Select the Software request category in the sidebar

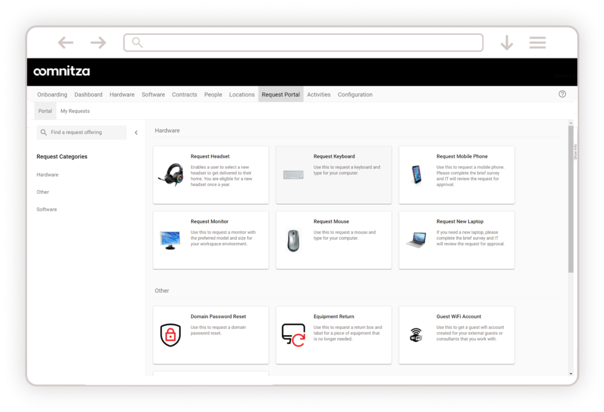(x=47, y=210)
